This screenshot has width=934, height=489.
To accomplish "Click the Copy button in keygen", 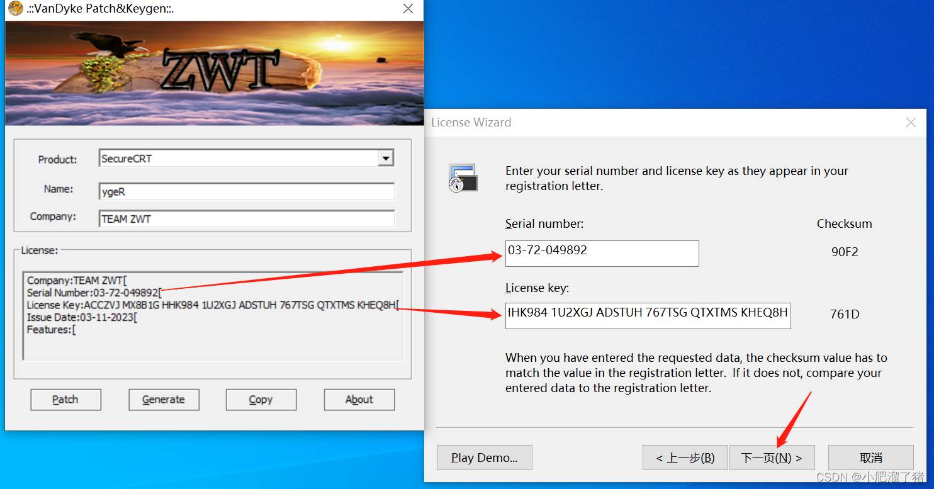I will pyautogui.click(x=261, y=400).
